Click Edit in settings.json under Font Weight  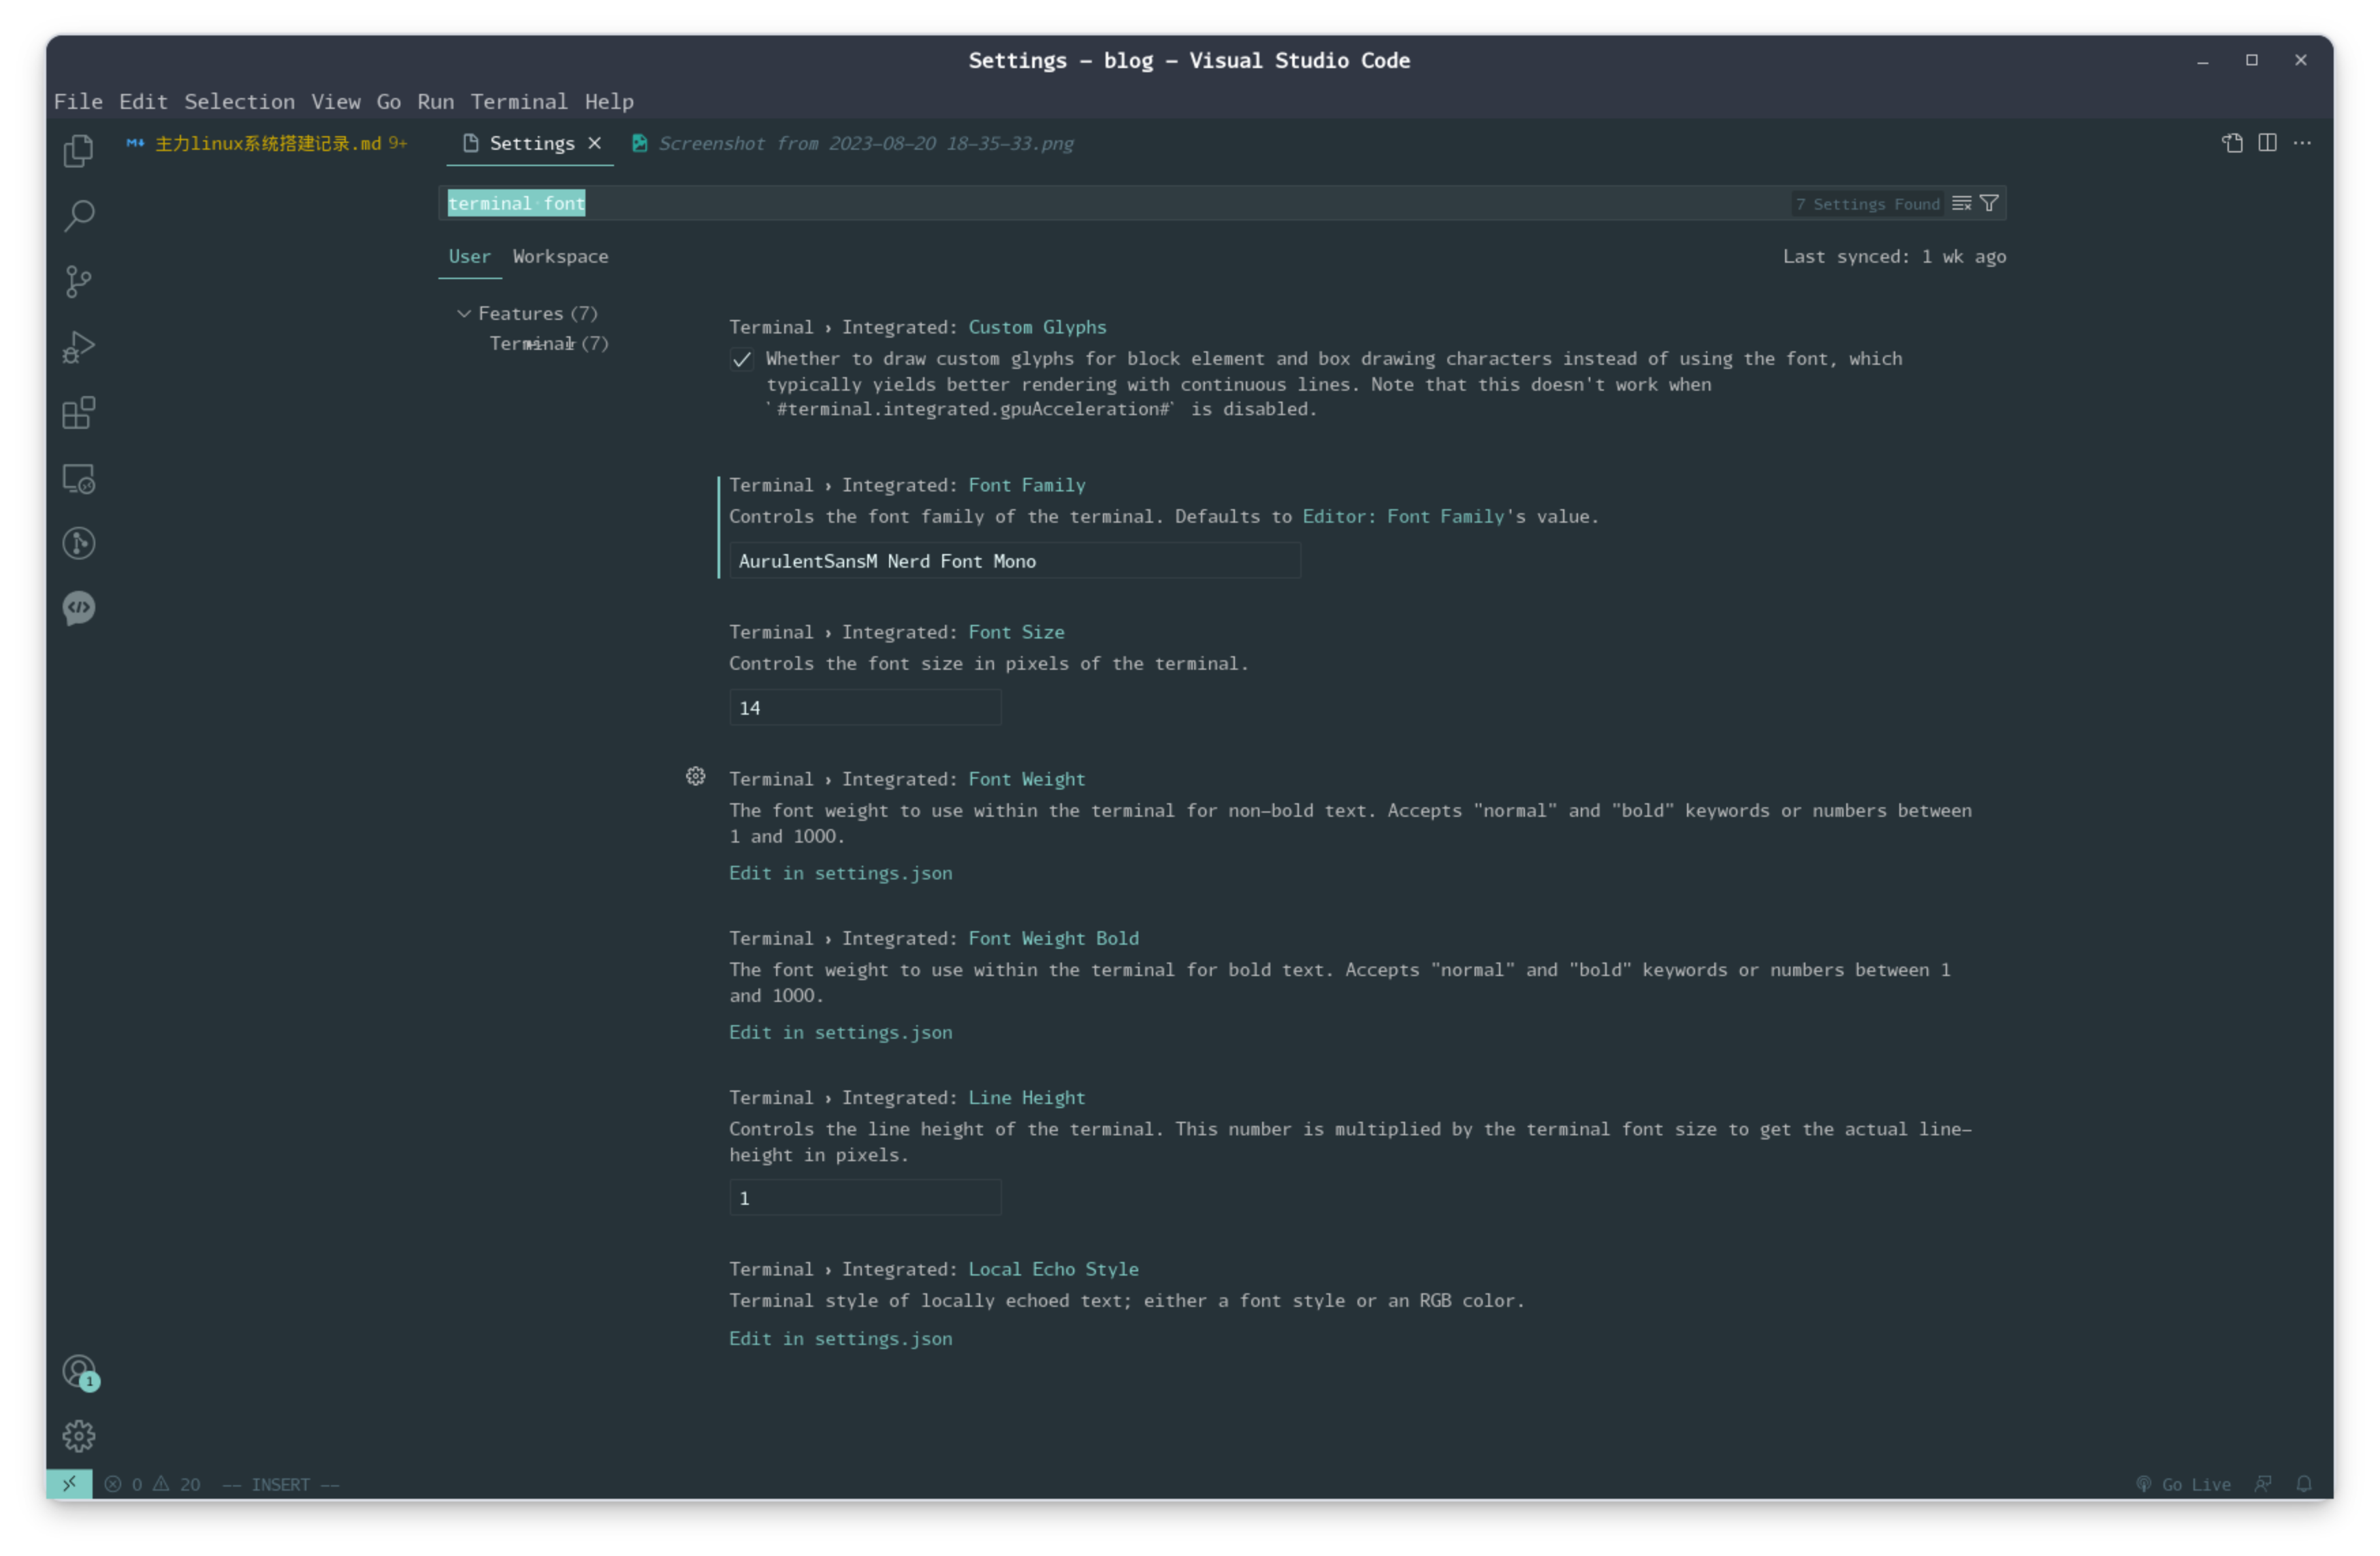(840, 873)
